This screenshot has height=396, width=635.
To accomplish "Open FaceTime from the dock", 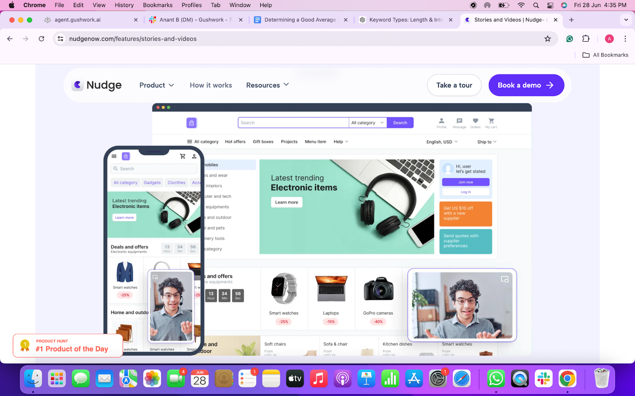I will pyautogui.click(x=176, y=379).
